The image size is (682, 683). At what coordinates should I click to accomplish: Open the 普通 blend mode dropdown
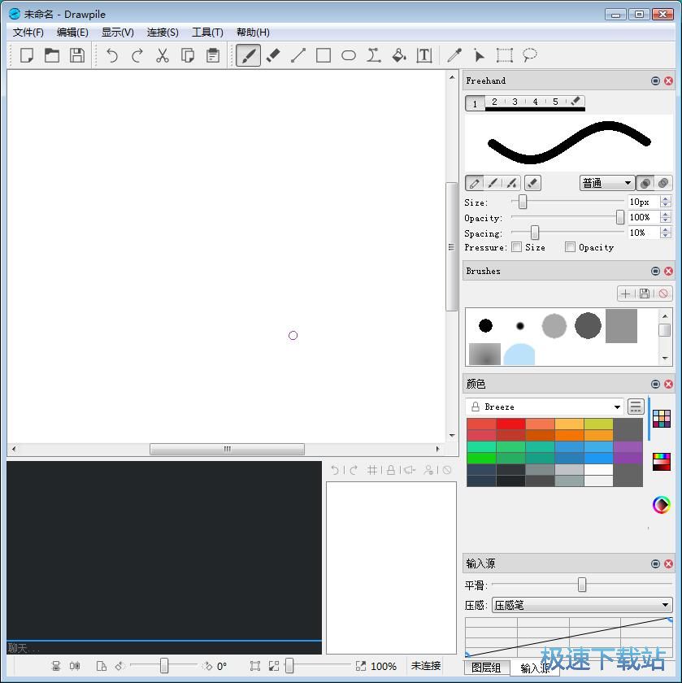coord(606,183)
